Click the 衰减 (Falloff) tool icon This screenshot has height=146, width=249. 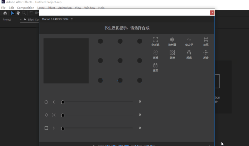[155, 54]
